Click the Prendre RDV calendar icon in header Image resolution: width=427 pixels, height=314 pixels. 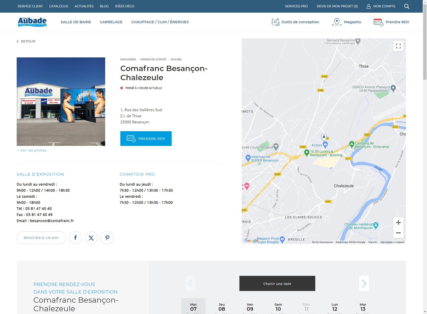click(x=378, y=22)
